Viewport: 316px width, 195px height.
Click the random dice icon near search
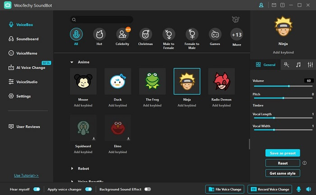click(x=235, y=19)
